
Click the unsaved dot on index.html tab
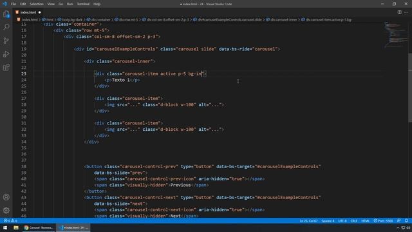click(x=39, y=12)
